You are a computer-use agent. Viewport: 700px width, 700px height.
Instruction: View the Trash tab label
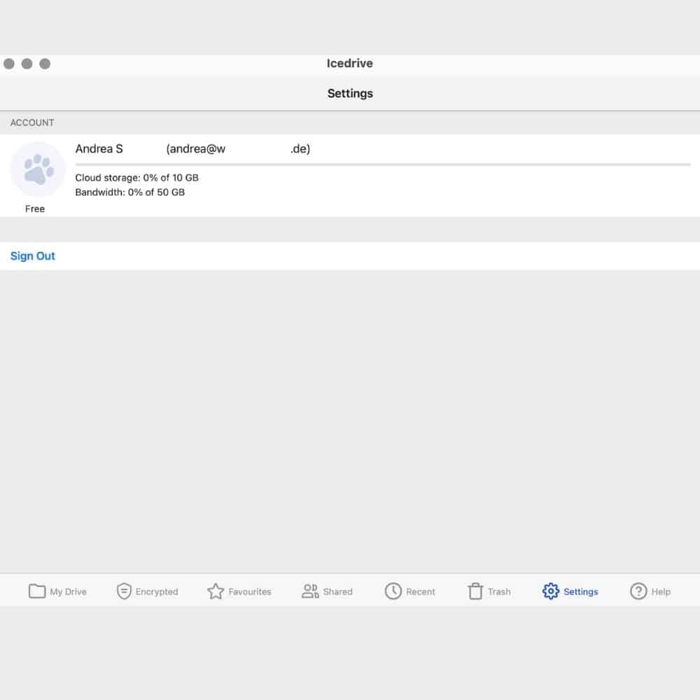click(499, 591)
